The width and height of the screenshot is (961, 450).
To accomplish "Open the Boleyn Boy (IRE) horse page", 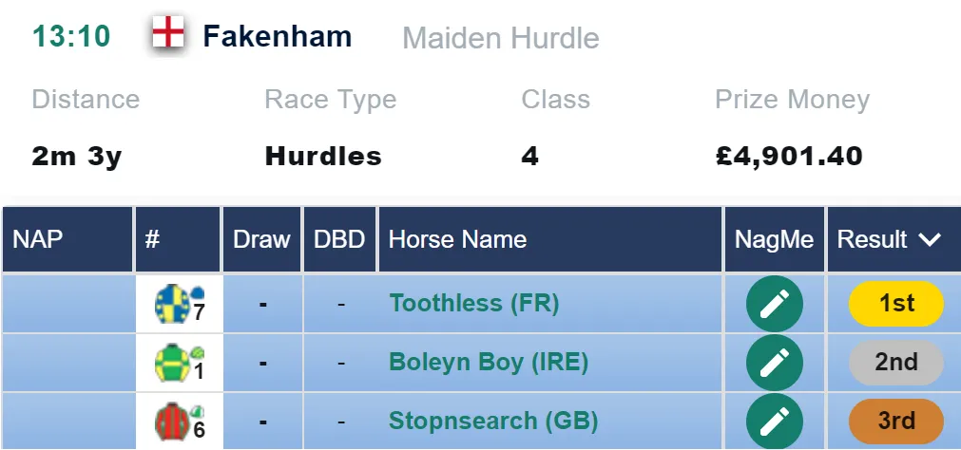I will [489, 363].
